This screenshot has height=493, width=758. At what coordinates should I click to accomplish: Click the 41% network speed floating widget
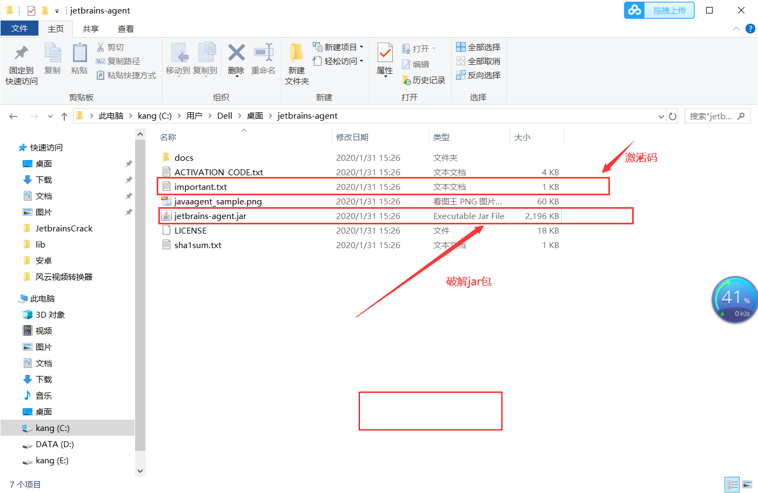[735, 300]
